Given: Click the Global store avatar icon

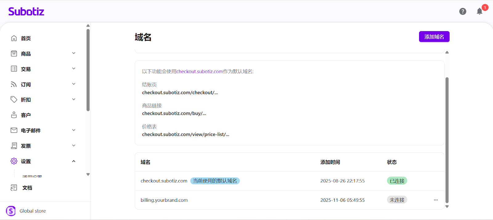Looking at the screenshot, I should click(11, 211).
